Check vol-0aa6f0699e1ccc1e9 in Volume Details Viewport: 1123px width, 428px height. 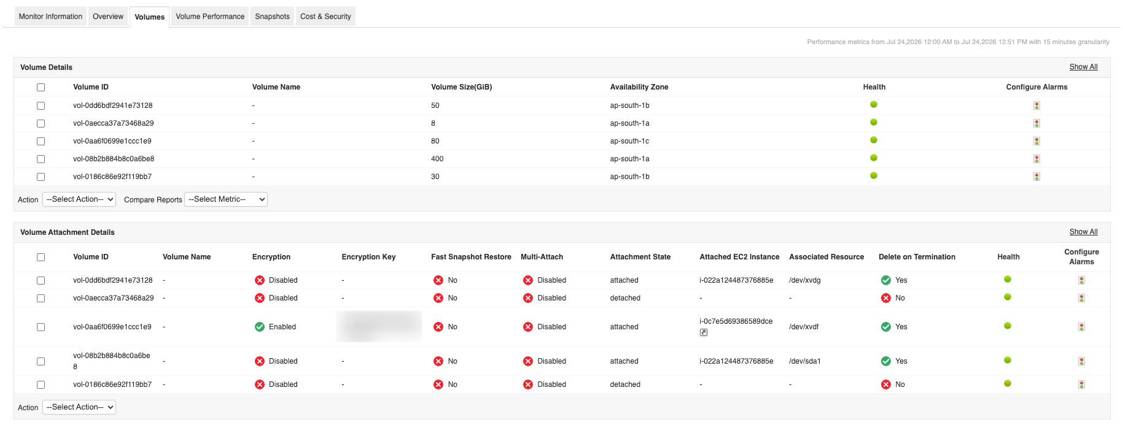pyautogui.click(x=41, y=141)
